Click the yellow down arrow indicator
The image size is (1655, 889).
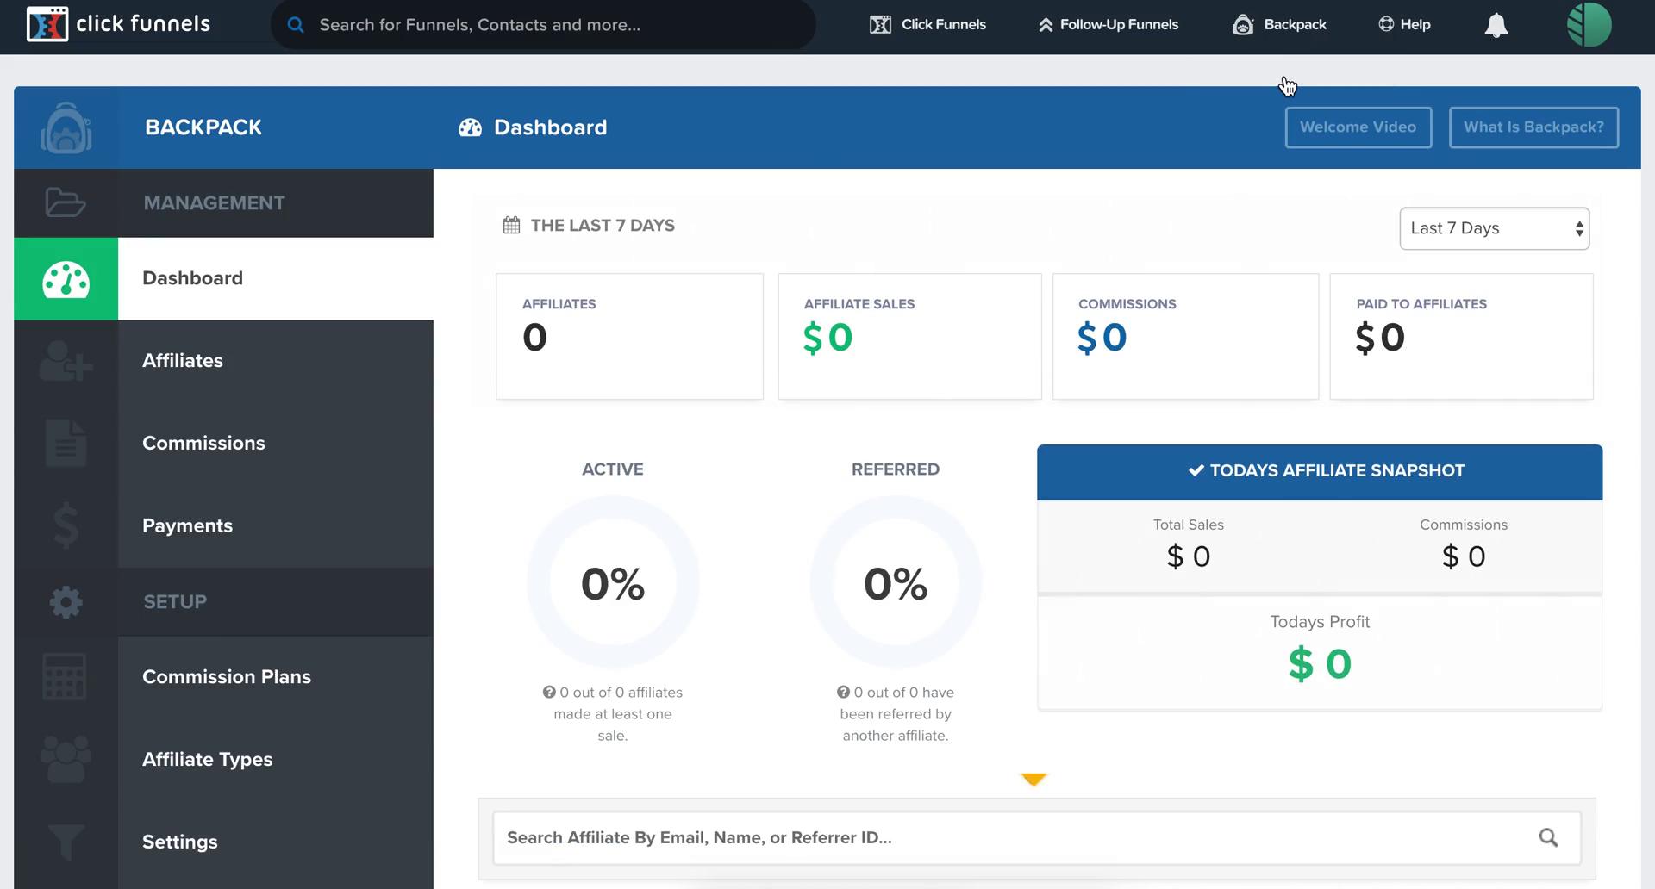tap(1034, 780)
